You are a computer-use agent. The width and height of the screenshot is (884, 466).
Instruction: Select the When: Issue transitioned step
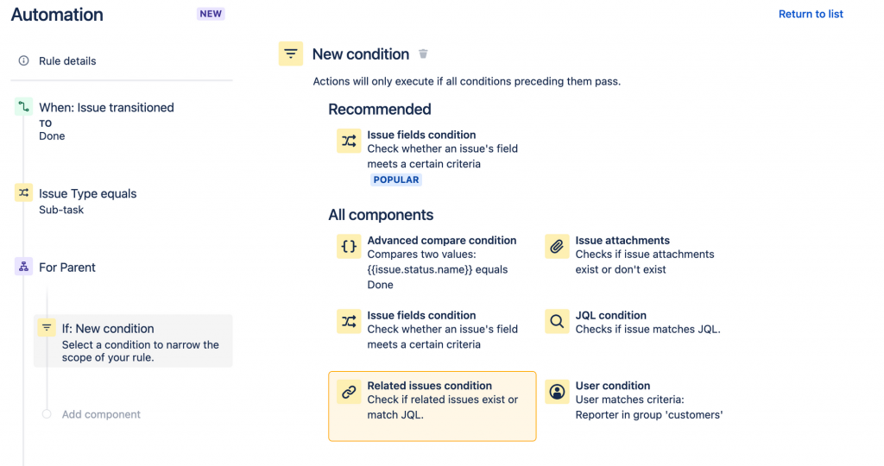(106, 108)
